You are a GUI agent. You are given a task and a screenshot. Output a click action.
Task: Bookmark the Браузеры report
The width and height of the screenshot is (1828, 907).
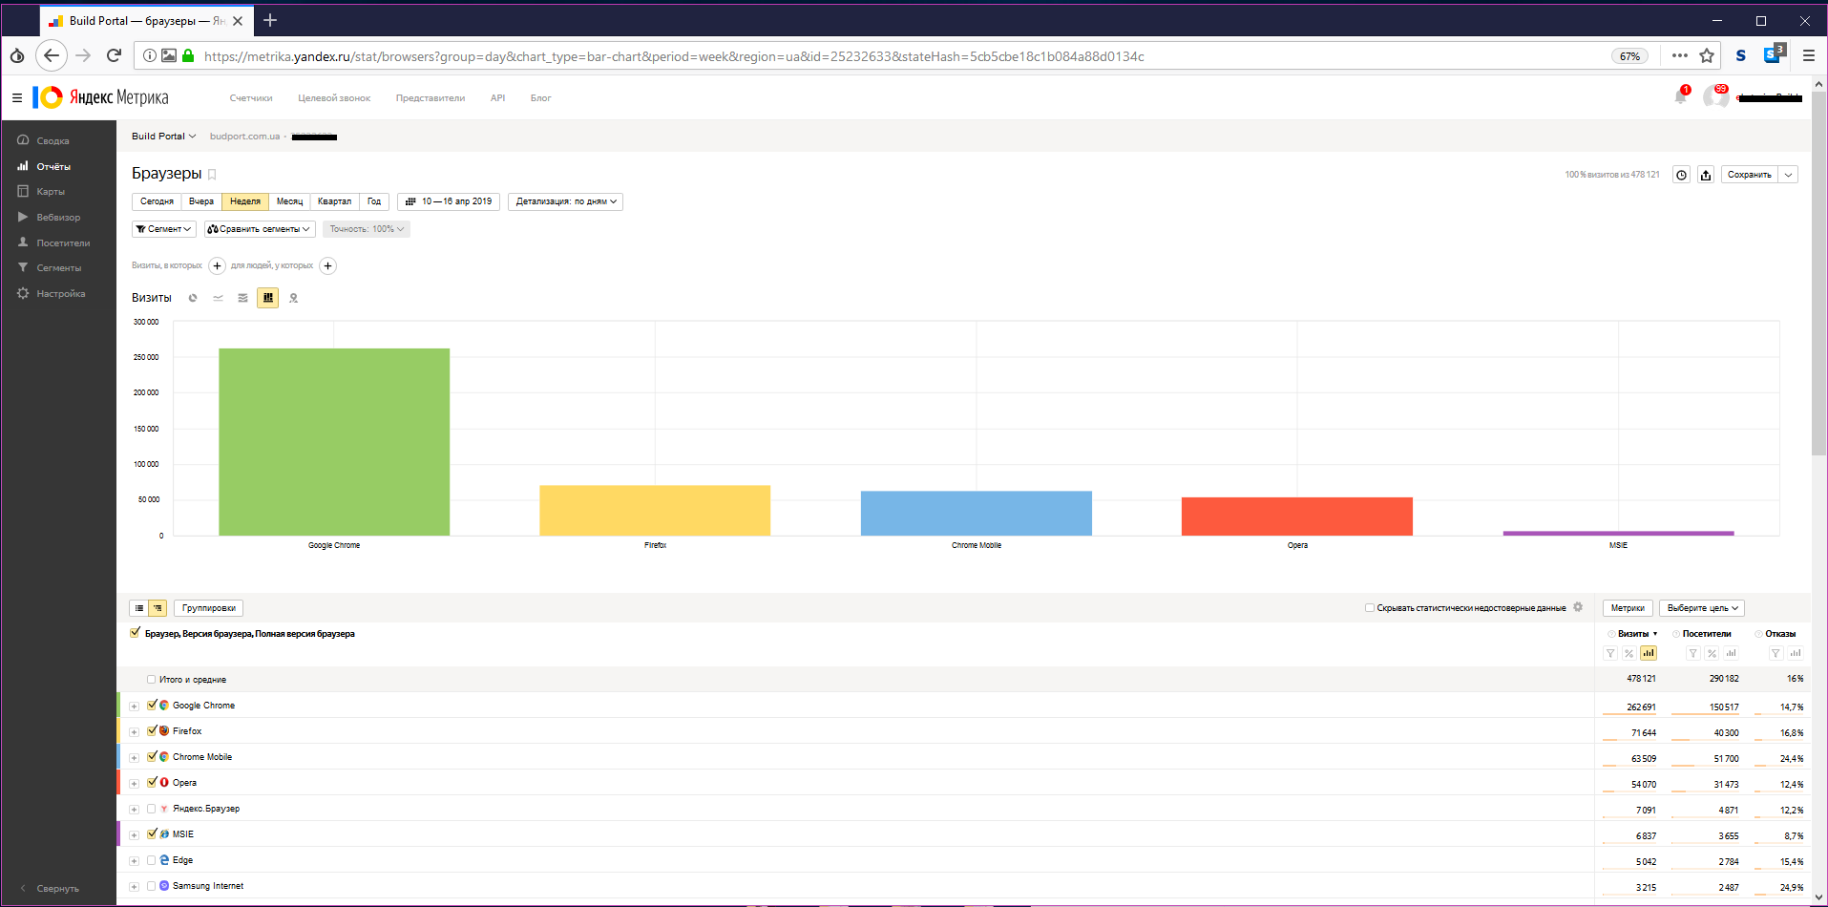pos(212,174)
